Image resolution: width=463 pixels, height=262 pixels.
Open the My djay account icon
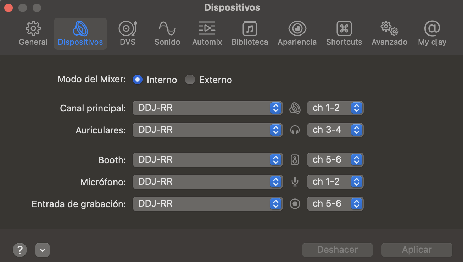tap(432, 29)
